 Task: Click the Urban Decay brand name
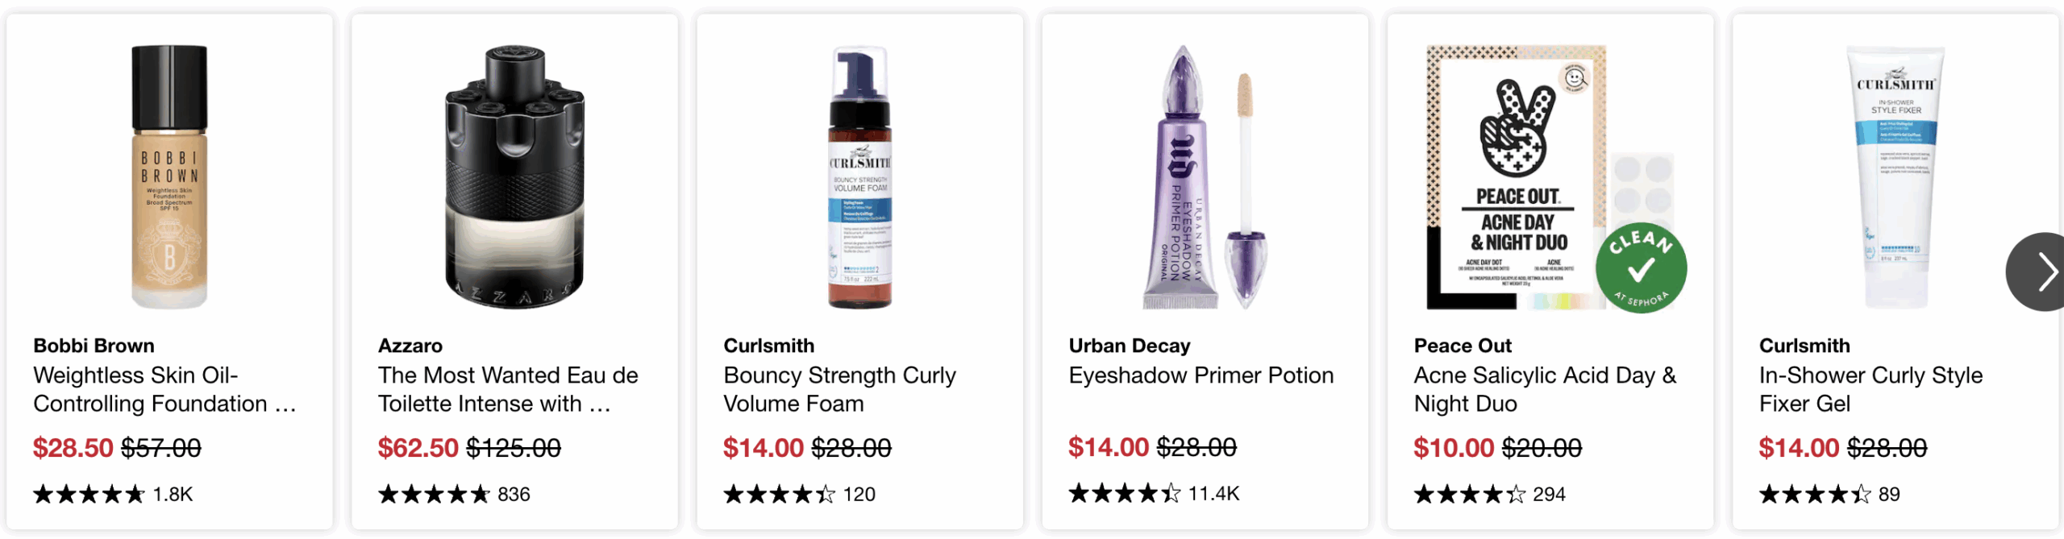pos(1129,346)
